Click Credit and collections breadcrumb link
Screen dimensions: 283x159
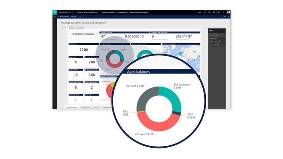coord(108,13)
